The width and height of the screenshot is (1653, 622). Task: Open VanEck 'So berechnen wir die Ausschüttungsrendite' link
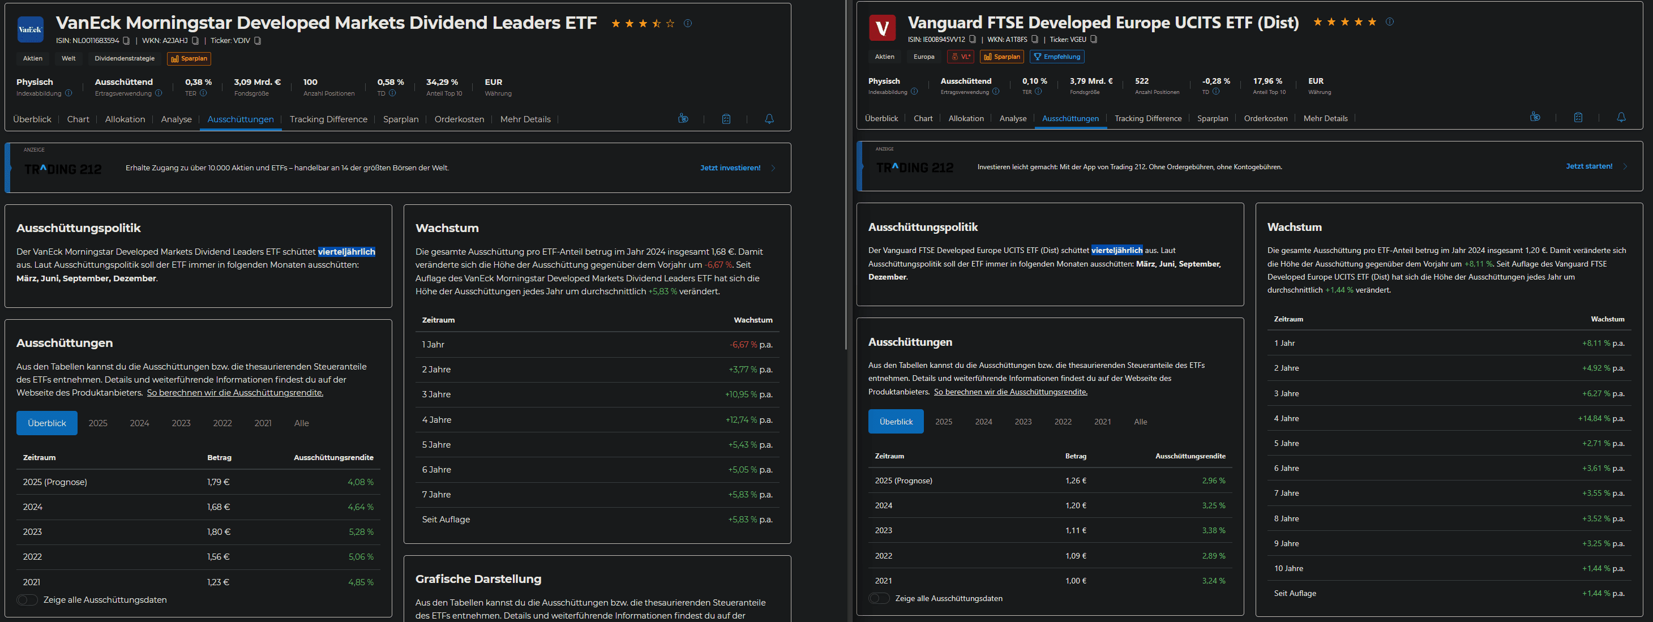point(235,393)
